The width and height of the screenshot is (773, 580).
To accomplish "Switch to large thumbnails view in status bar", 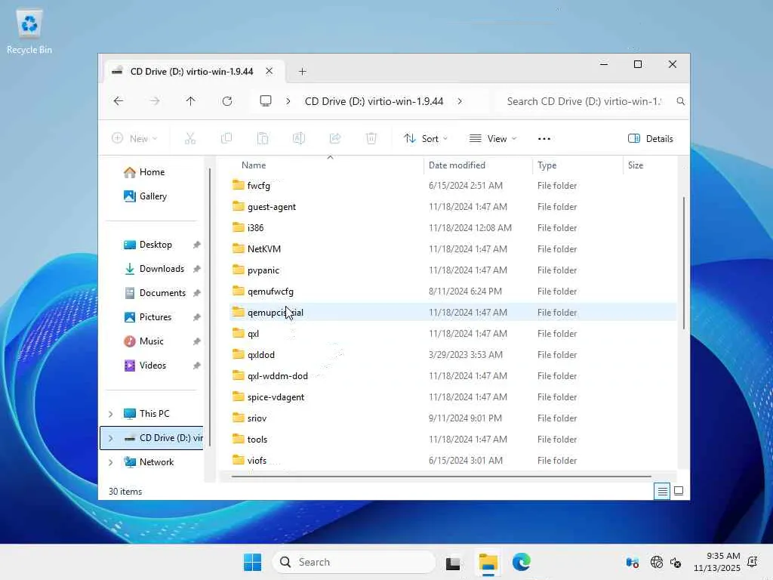I will [x=679, y=491].
